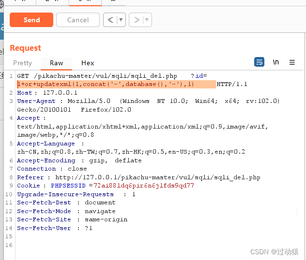Viewport: 306px width, 260px height.
Task: Toggle the \n non-printable characters display
Action: pyautogui.click(x=276, y=62)
